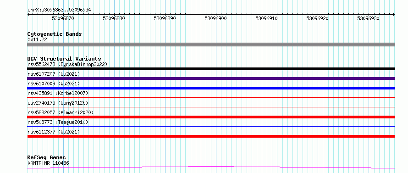Click the chrX:53096863..53096934 region label

coord(59,10)
